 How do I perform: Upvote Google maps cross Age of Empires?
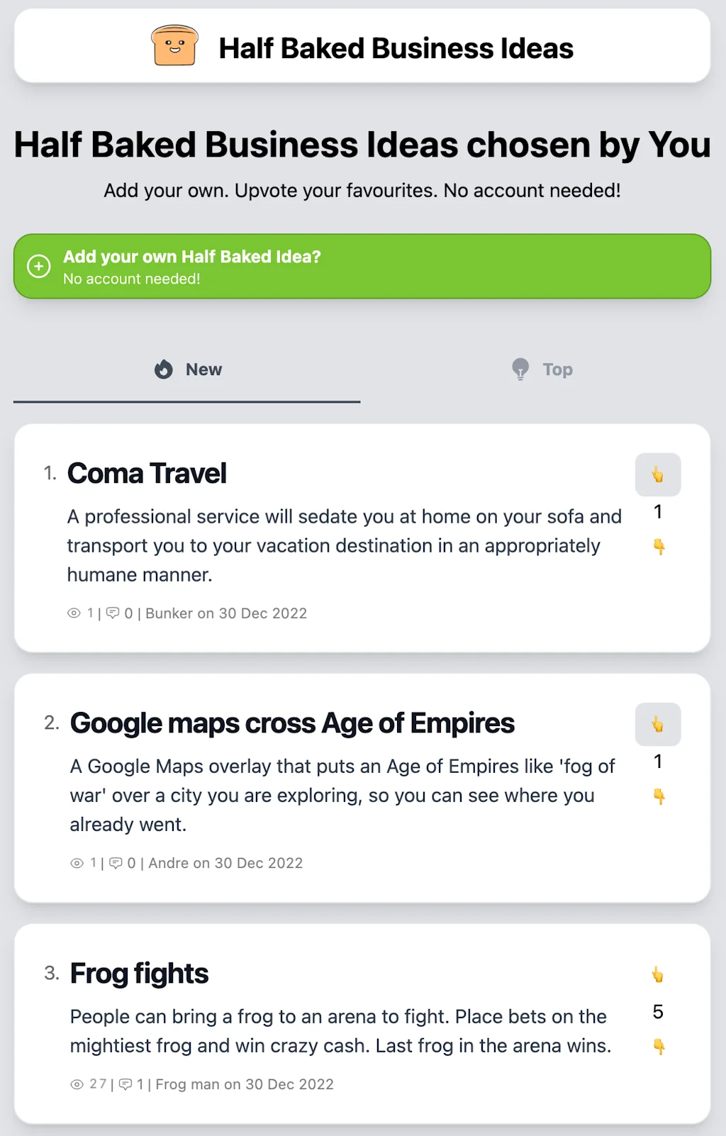(x=658, y=724)
